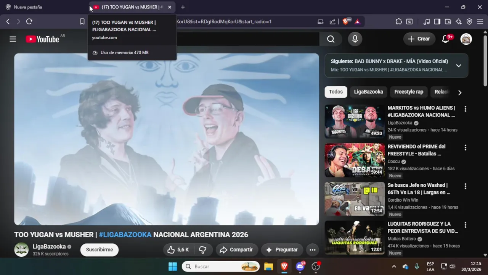This screenshot has height=275, width=488.
Task: Open options for REVIVIENDO el PRIME video
Action: (x=465, y=147)
